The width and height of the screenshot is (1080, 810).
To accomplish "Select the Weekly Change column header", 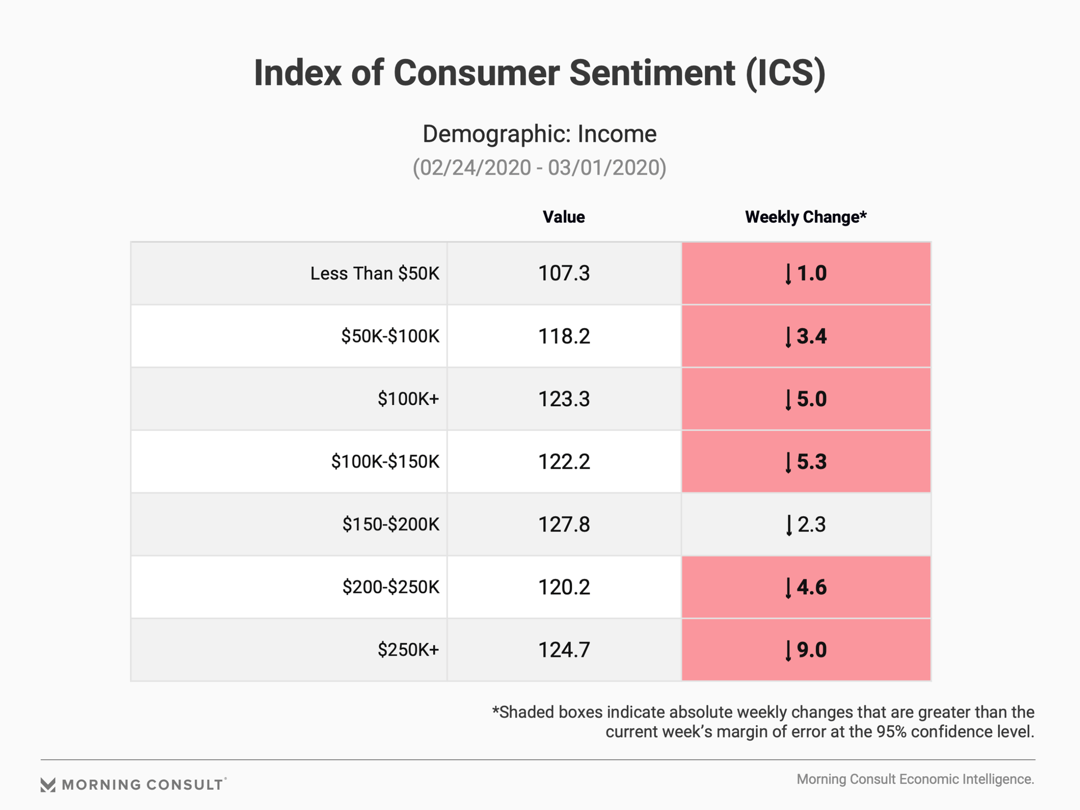I will pyautogui.click(x=805, y=217).
